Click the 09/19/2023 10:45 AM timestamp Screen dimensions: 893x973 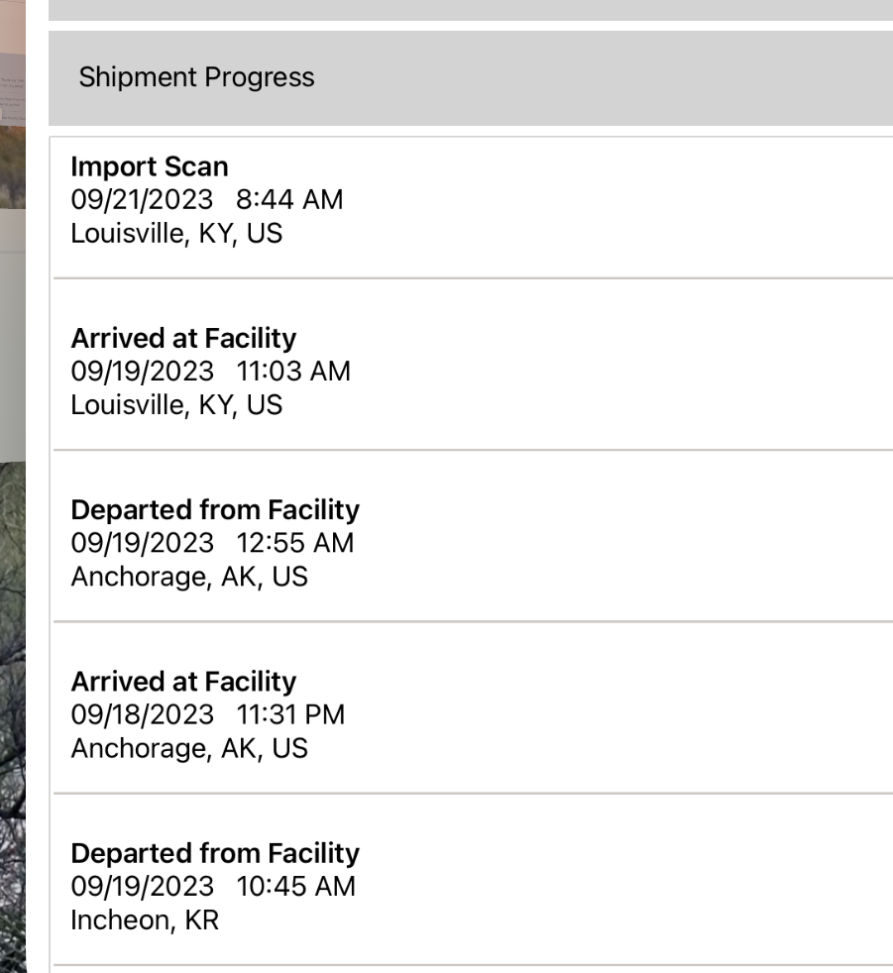click(213, 886)
